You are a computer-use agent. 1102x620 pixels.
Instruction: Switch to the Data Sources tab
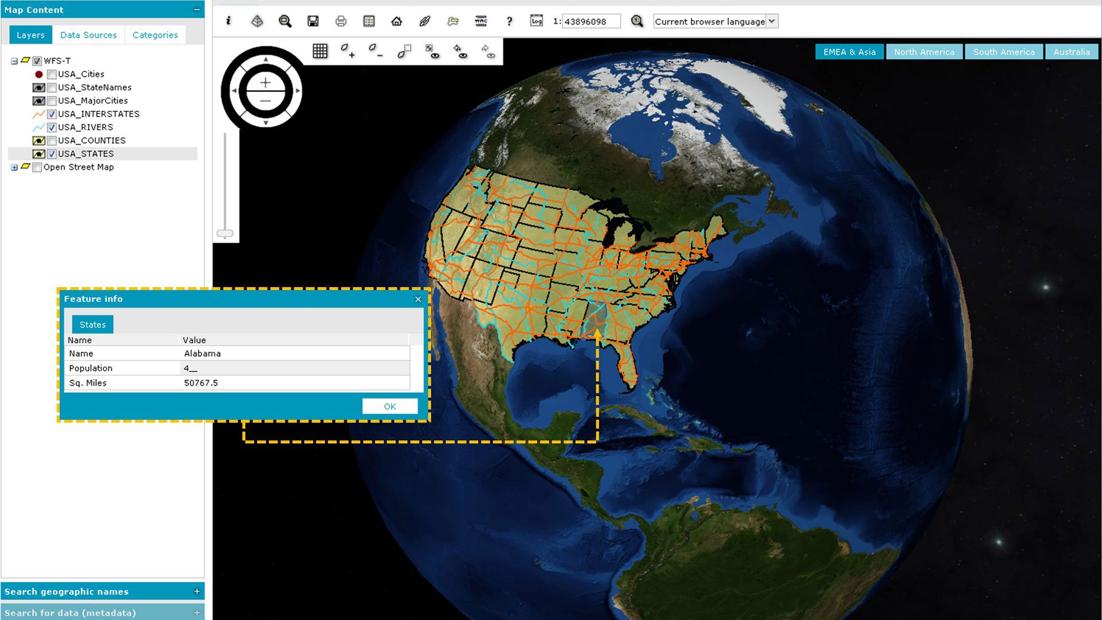coord(88,35)
